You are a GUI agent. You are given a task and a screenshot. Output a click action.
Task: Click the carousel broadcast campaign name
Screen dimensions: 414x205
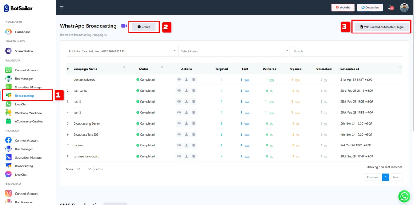[86, 156]
